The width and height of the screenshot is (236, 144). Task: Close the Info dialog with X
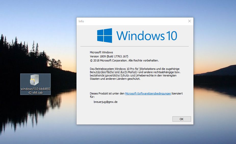[190, 21]
